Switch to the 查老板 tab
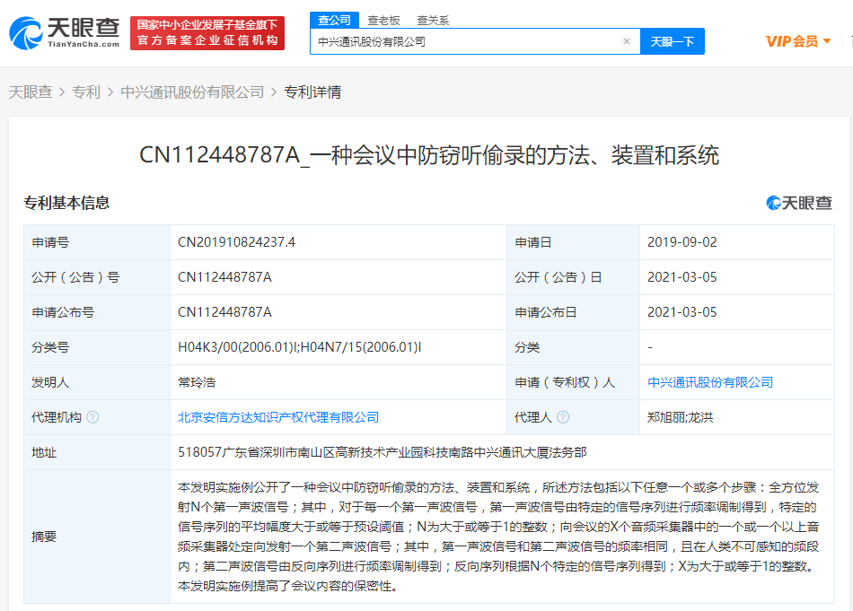The image size is (853, 611). pyautogui.click(x=383, y=21)
